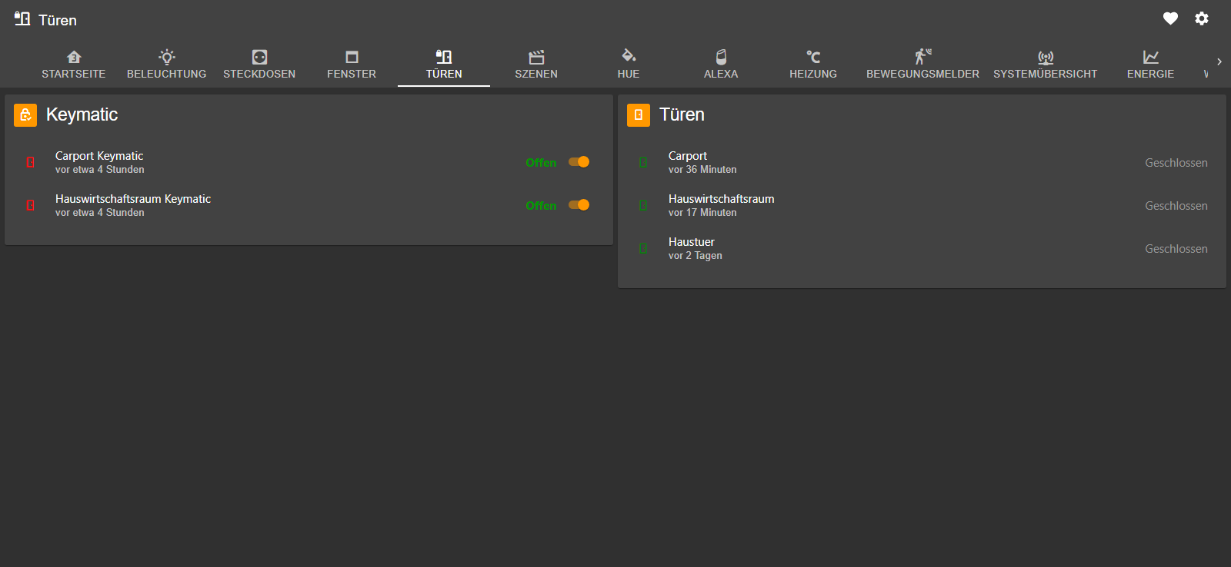Open the Alexa tab
The width and height of the screenshot is (1231, 567).
pos(721,65)
